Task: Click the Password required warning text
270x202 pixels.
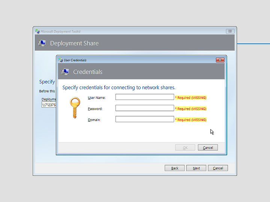Action: pos(190,109)
